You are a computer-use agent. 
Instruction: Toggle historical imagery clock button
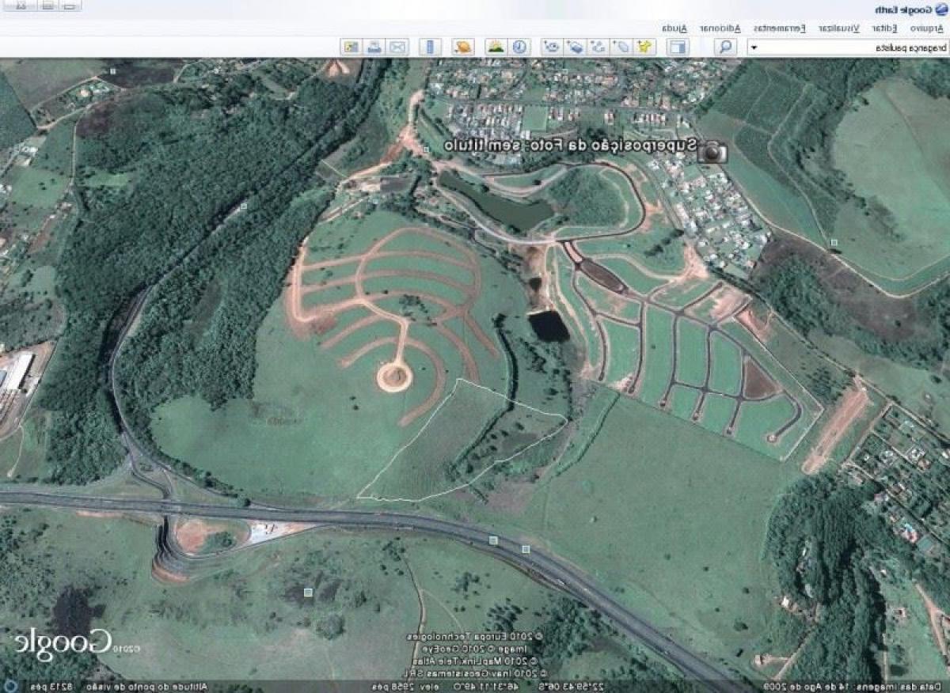pos(519,47)
